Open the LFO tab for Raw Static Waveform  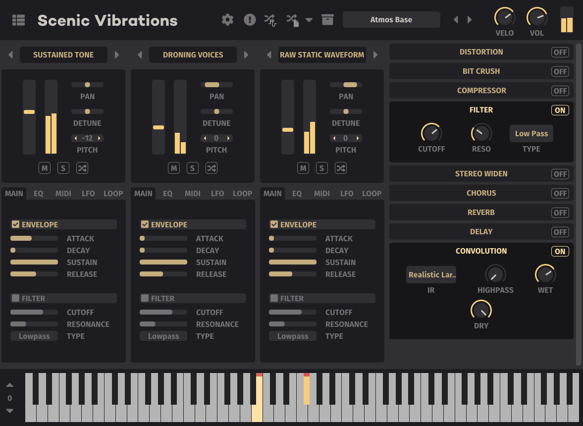(347, 194)
